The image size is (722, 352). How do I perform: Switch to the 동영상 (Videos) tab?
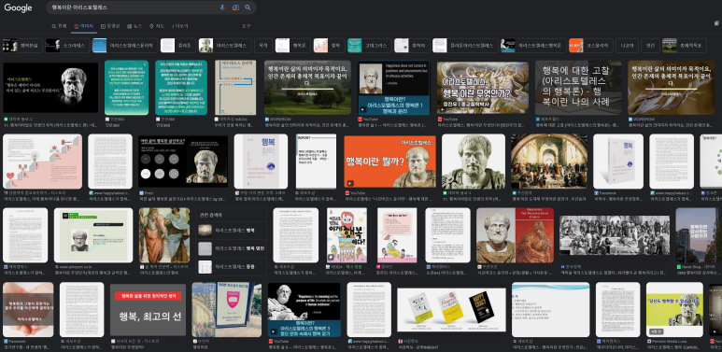[110, 26]
